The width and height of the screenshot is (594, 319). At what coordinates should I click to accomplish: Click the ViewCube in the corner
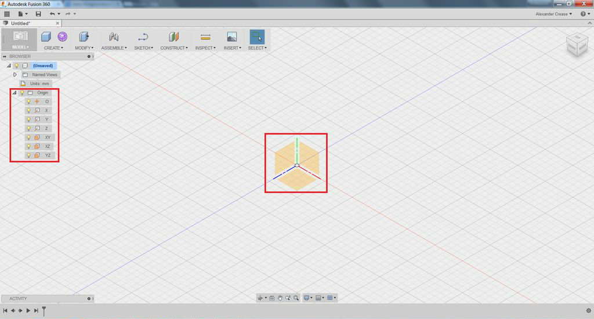577,45
